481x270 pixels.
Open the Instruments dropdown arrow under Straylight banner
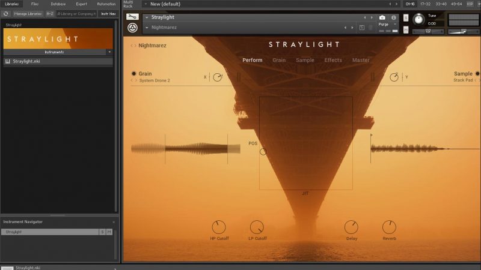(109, 52)
